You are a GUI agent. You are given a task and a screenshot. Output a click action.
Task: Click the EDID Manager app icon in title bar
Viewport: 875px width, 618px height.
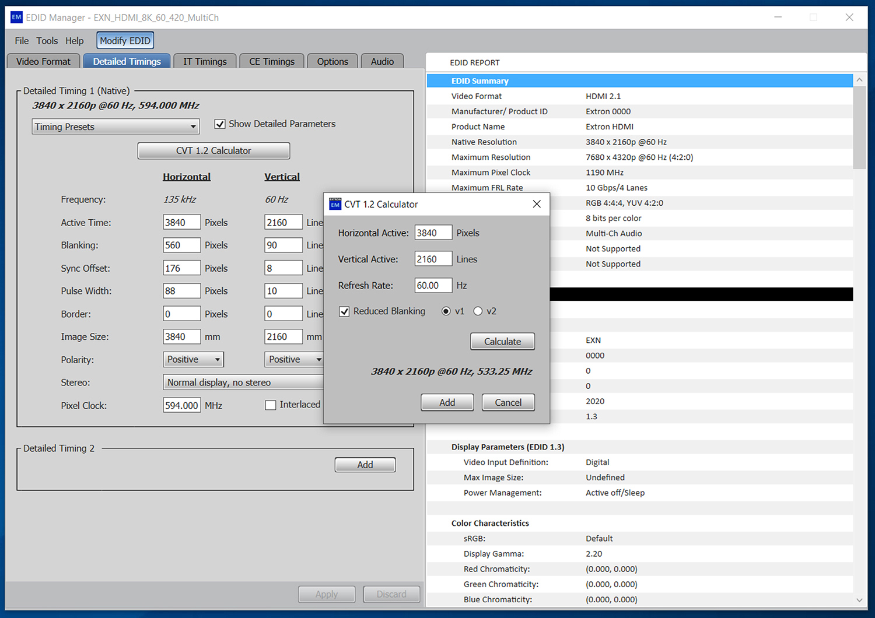click(16, 17)
